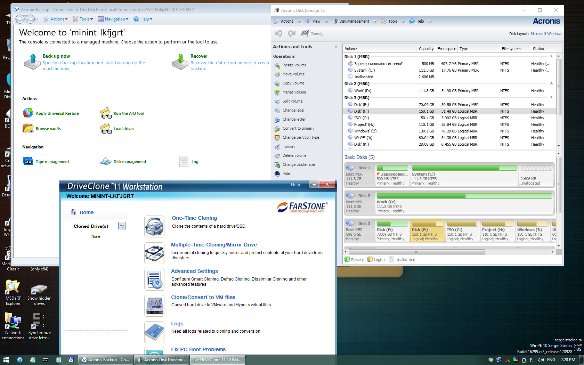Click the Undo arrow in Disk Director
584x365 pixels.
click(x=278, y=33)
